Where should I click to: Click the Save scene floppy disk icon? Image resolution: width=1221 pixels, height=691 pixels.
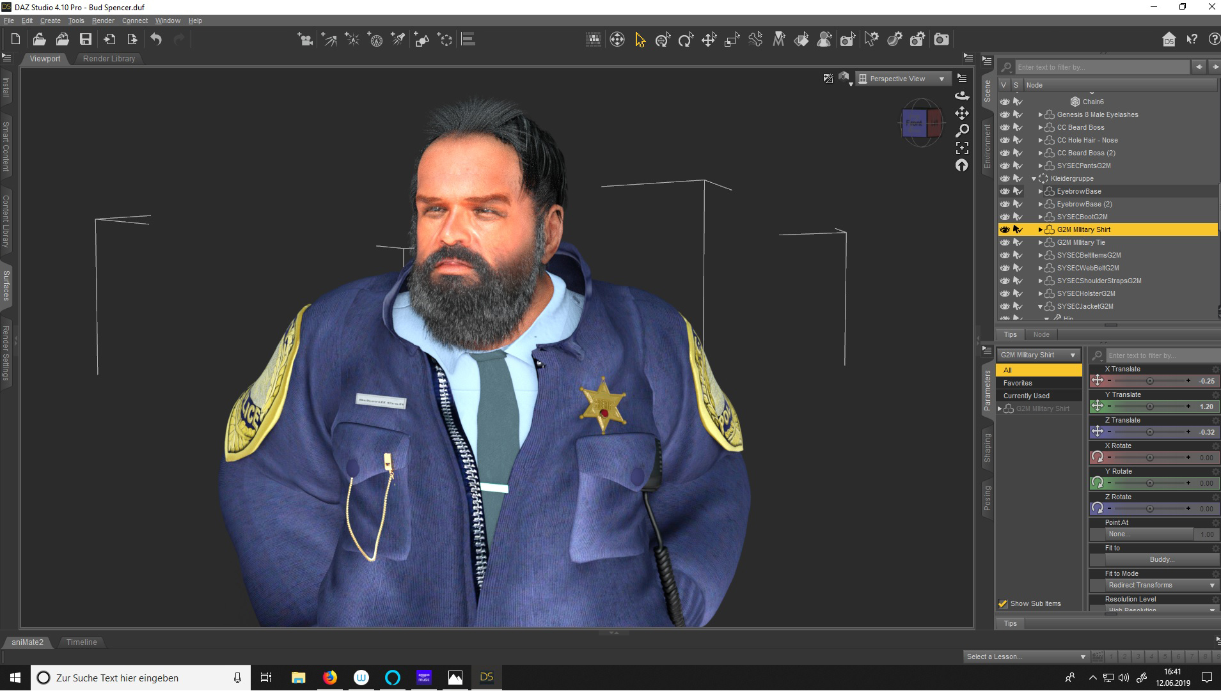click(x=85, y=40)
